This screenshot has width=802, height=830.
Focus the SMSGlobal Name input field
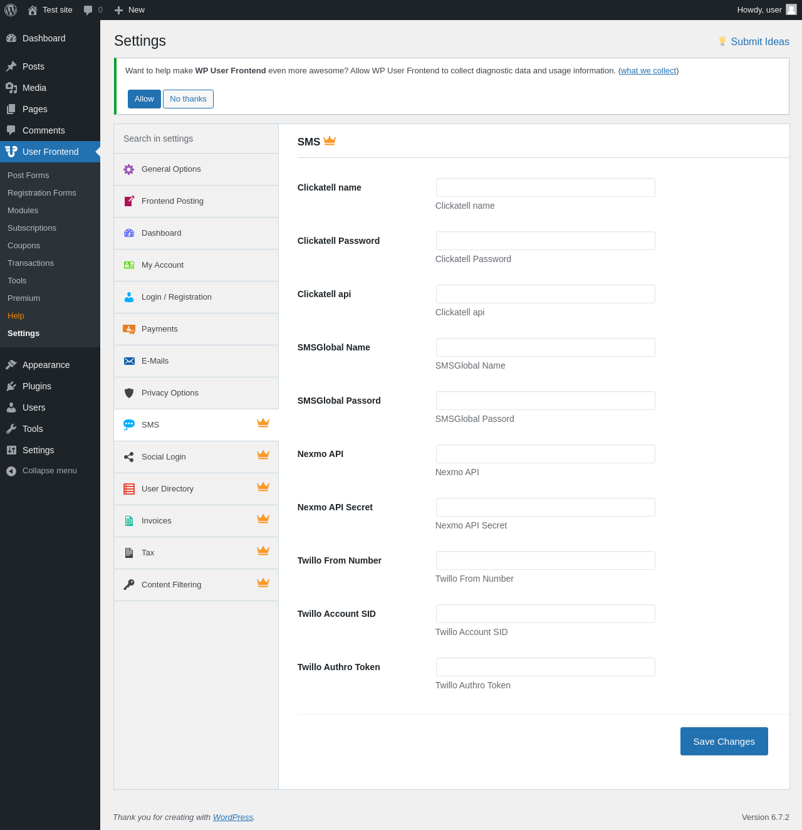[x=546, y=347]
